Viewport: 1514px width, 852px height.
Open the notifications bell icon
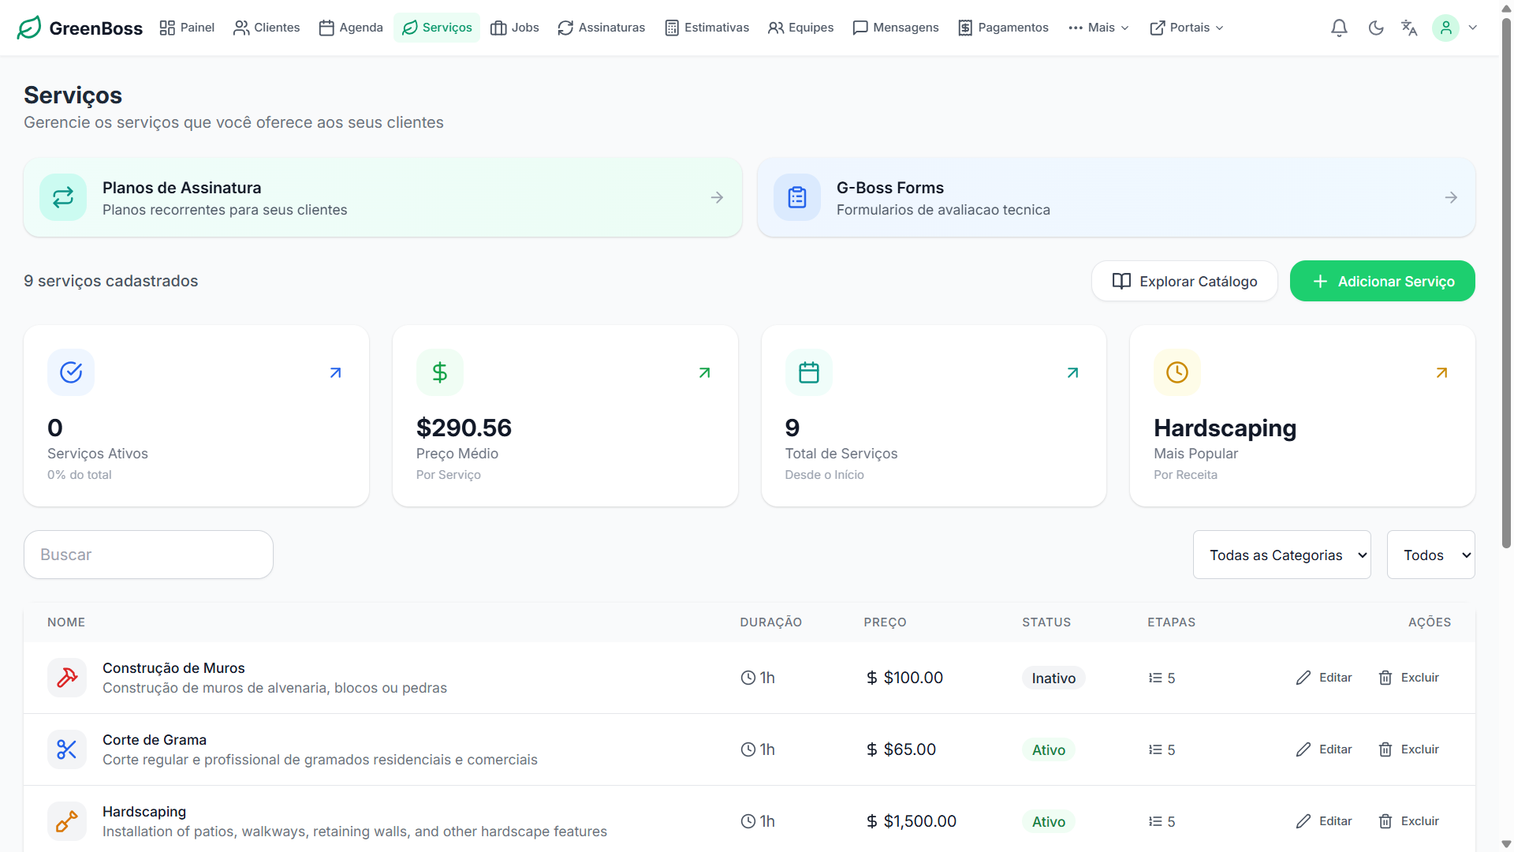click(x=1339, y=28)
